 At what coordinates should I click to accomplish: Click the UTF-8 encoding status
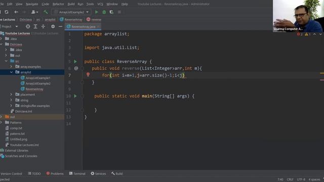click(x=301, y=179)
